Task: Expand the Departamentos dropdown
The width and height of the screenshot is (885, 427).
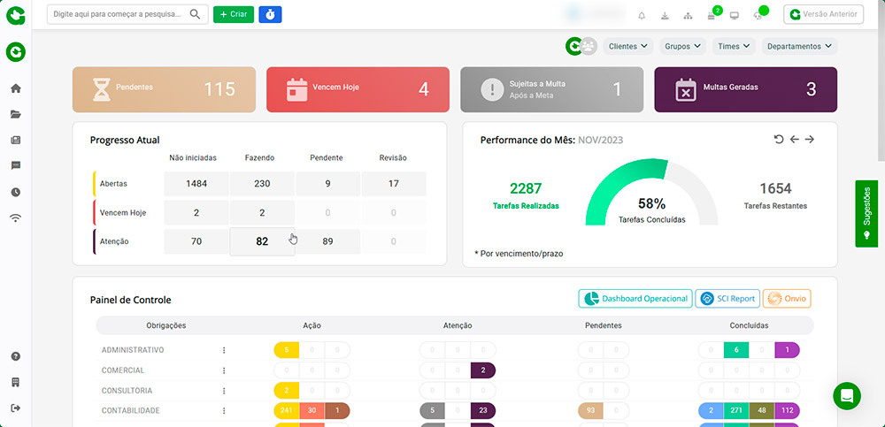Action: point(799,46)
